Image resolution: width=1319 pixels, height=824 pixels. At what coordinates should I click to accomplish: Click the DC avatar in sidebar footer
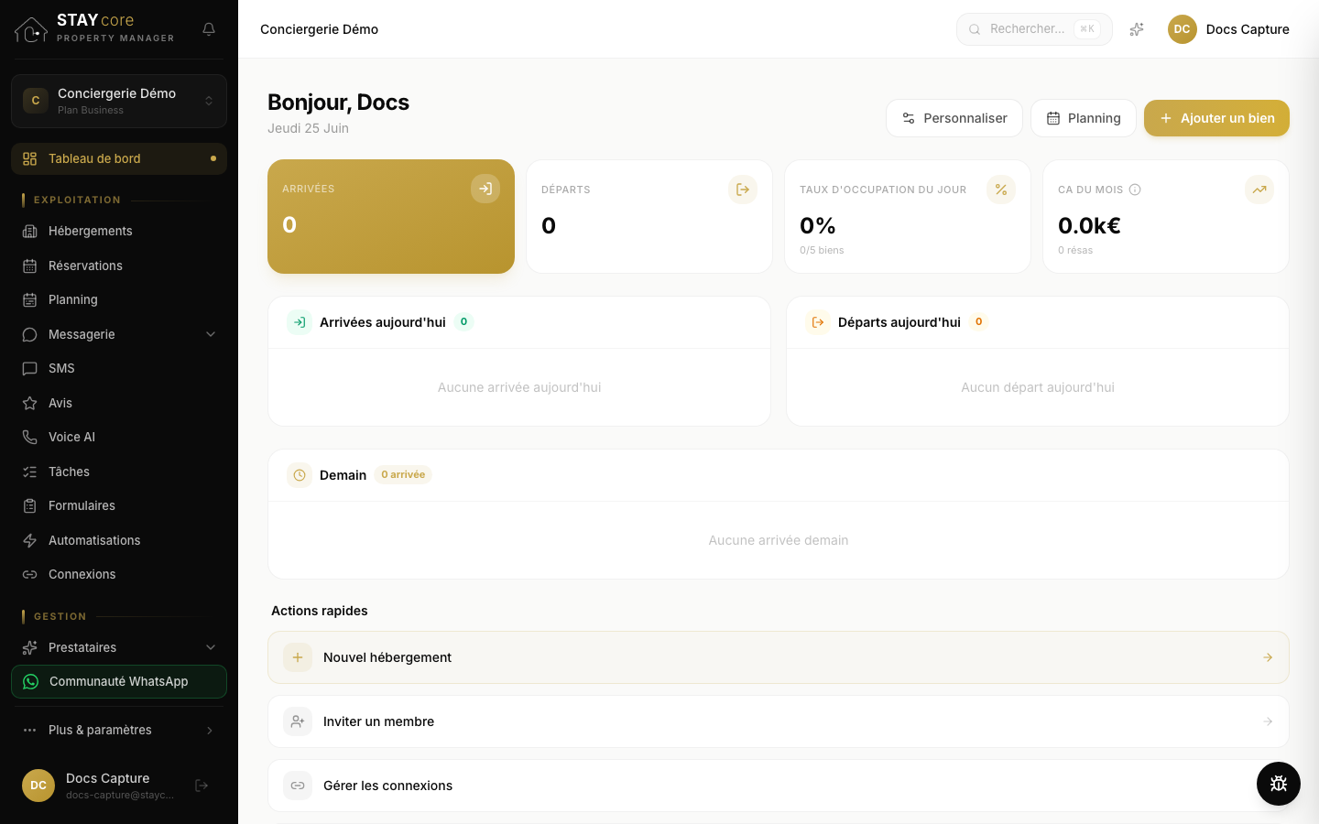pos(38,786)
